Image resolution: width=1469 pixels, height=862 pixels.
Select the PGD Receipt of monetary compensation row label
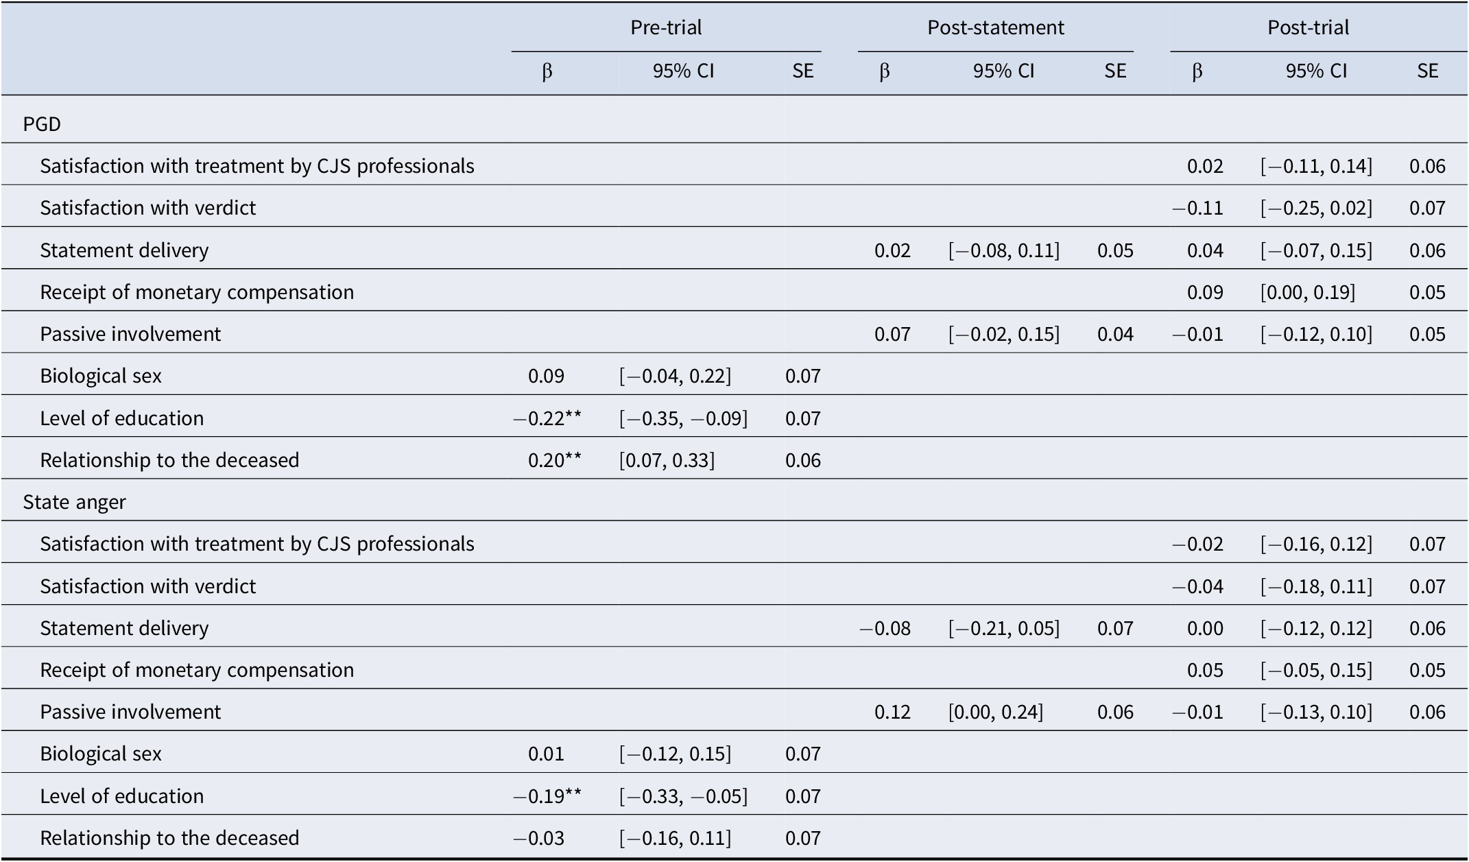197,292
